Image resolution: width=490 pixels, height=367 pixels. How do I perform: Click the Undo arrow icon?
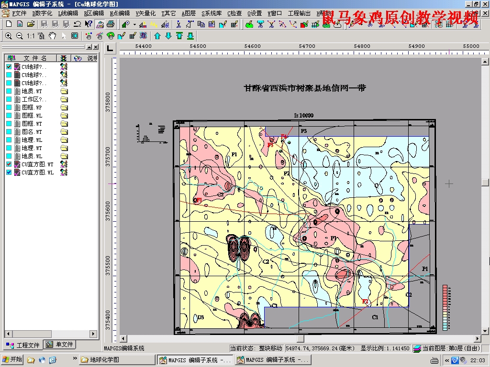[77, 24]
